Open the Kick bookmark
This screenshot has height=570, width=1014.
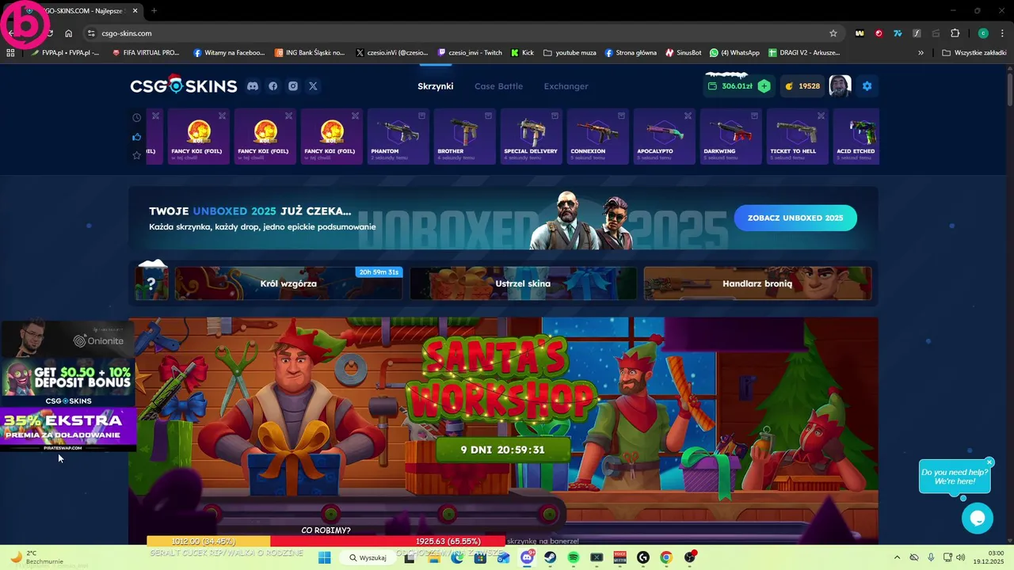(x=522, y=53)
